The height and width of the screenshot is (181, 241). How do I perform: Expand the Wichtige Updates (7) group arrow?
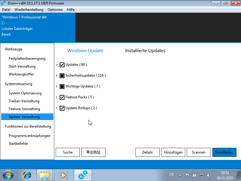coord(57,87)
